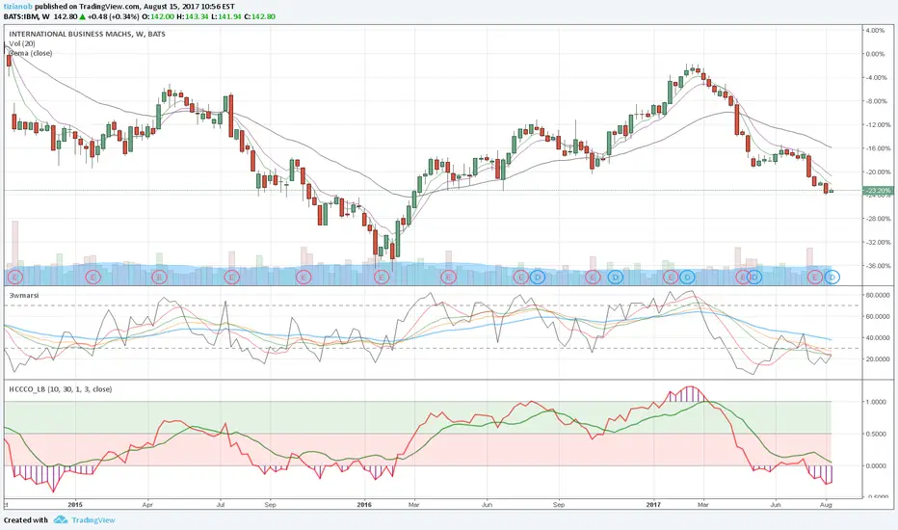Click the TradingView cloud logo icon
This screenshot has width=898, height=530.
61,520
